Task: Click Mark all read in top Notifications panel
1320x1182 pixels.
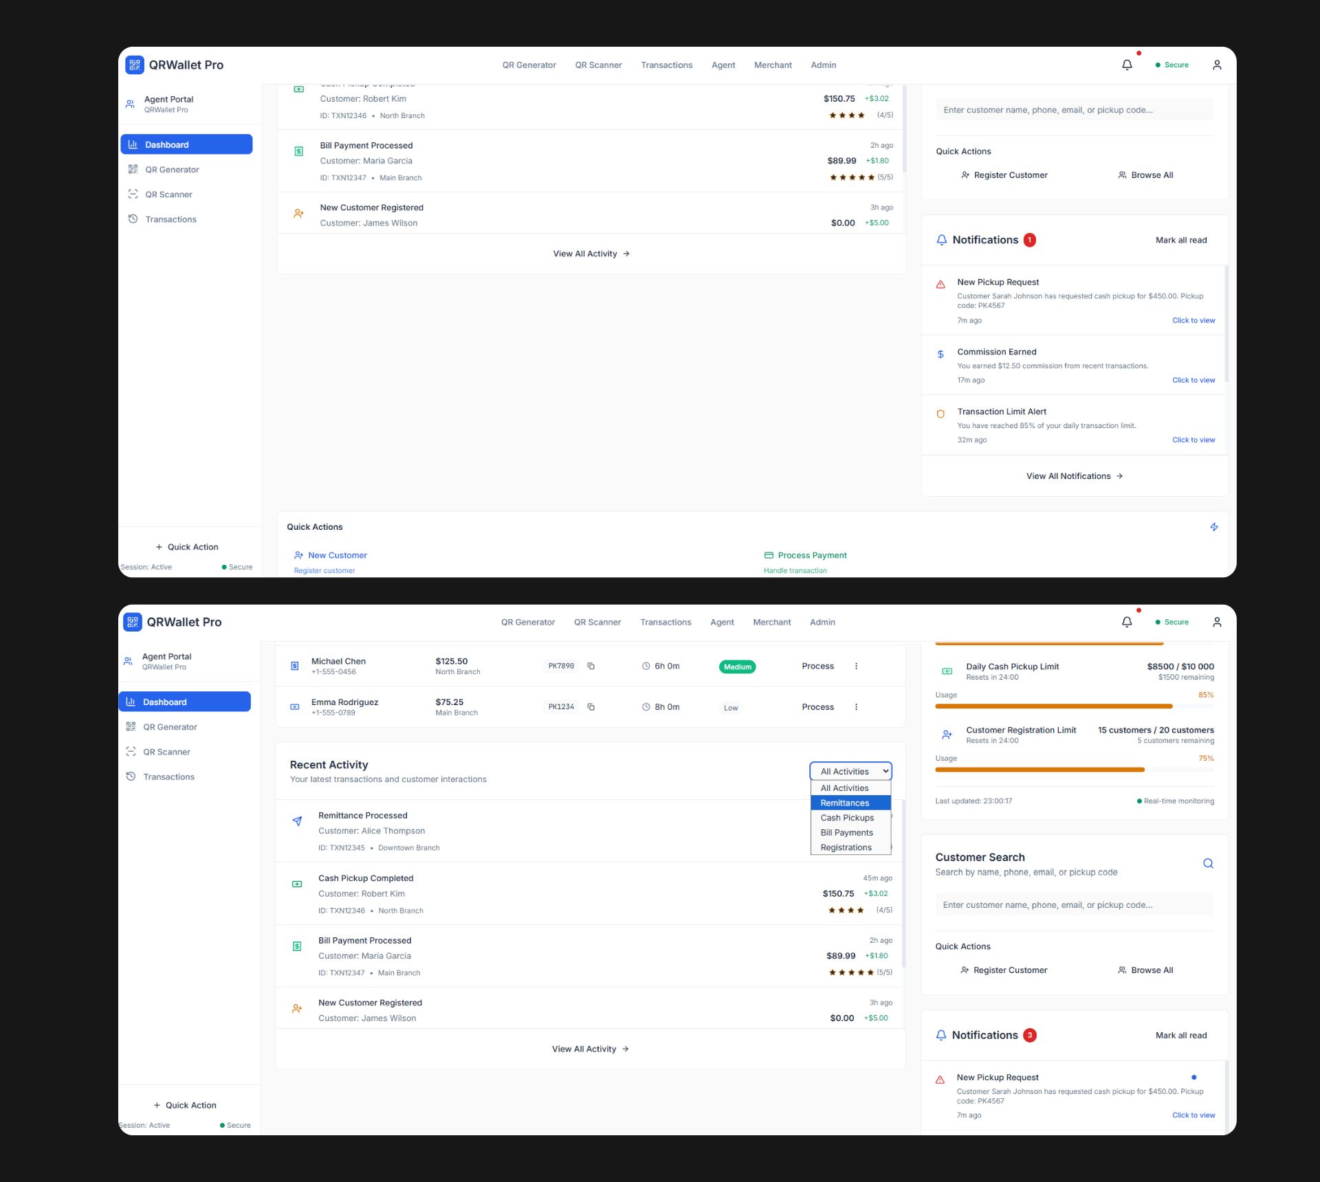Action: (1180, 240)
